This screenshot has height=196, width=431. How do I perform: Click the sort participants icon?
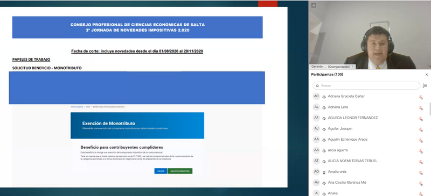point(425,85)
